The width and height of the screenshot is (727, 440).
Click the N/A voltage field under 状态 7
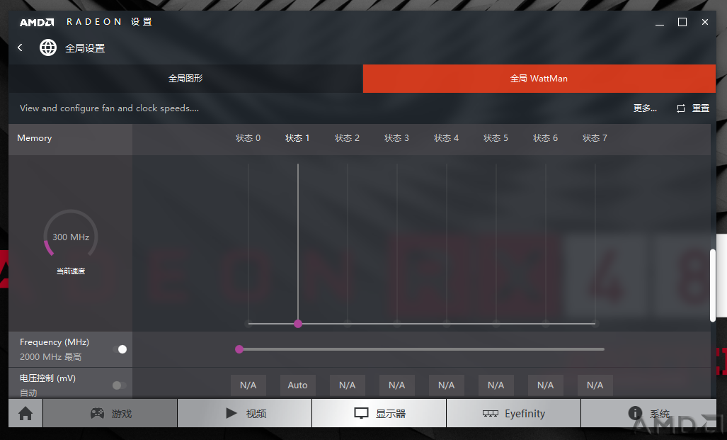pos(595,385)
